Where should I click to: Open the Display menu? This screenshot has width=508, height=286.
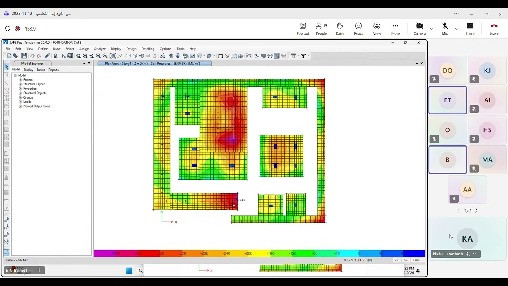(116, 49)
